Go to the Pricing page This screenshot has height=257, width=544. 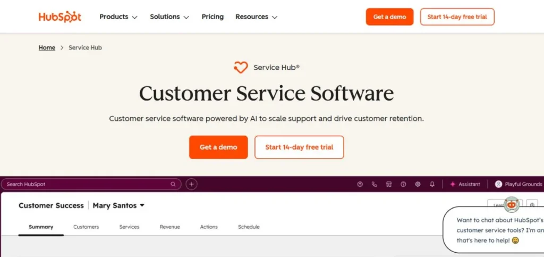[x=212, y=16]
